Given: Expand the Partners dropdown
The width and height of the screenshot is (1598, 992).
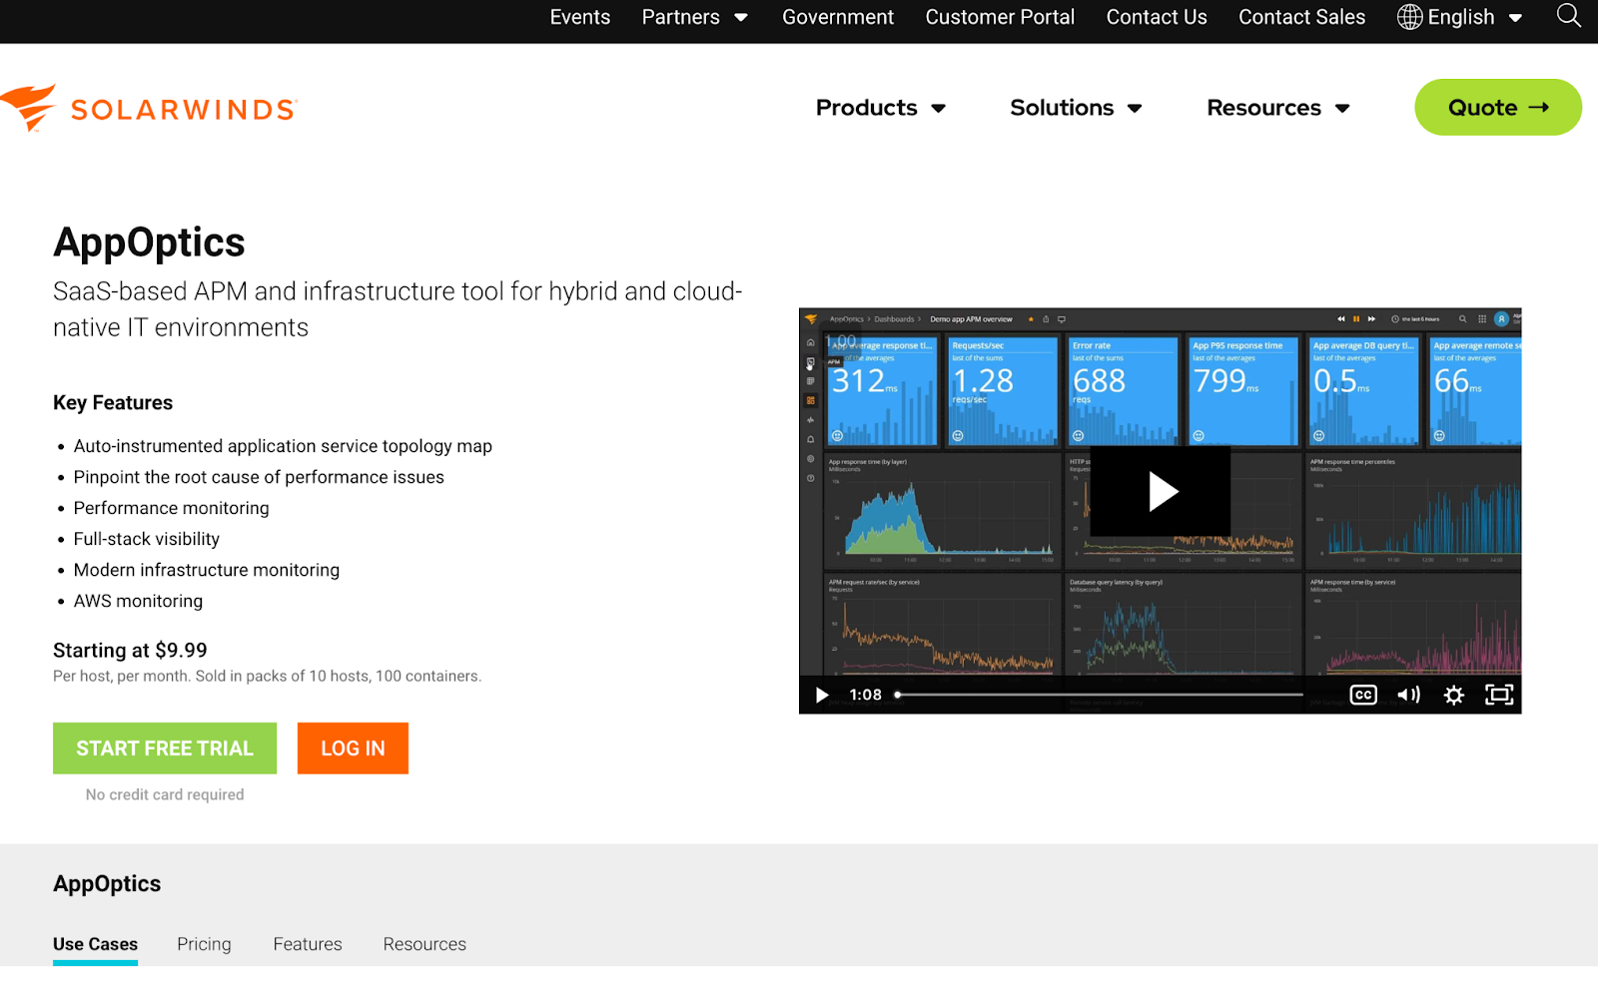Looking at the screenshot, I should tap(695, 17).
